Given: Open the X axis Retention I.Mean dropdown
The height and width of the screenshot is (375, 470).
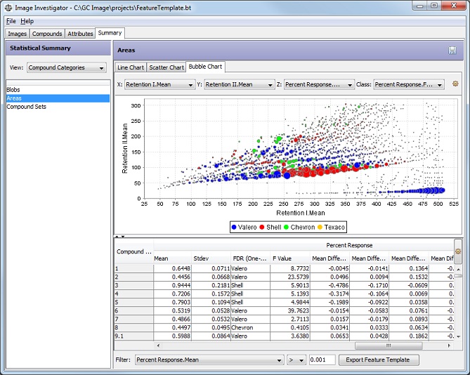Looking at the screenshot, I should coord(159,85).
